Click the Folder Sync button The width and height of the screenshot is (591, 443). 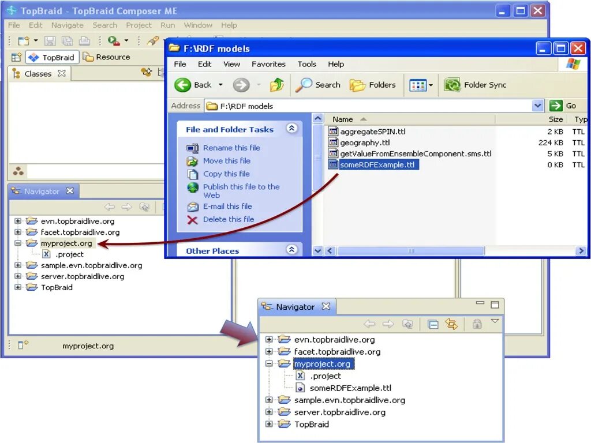coord(476,85)
